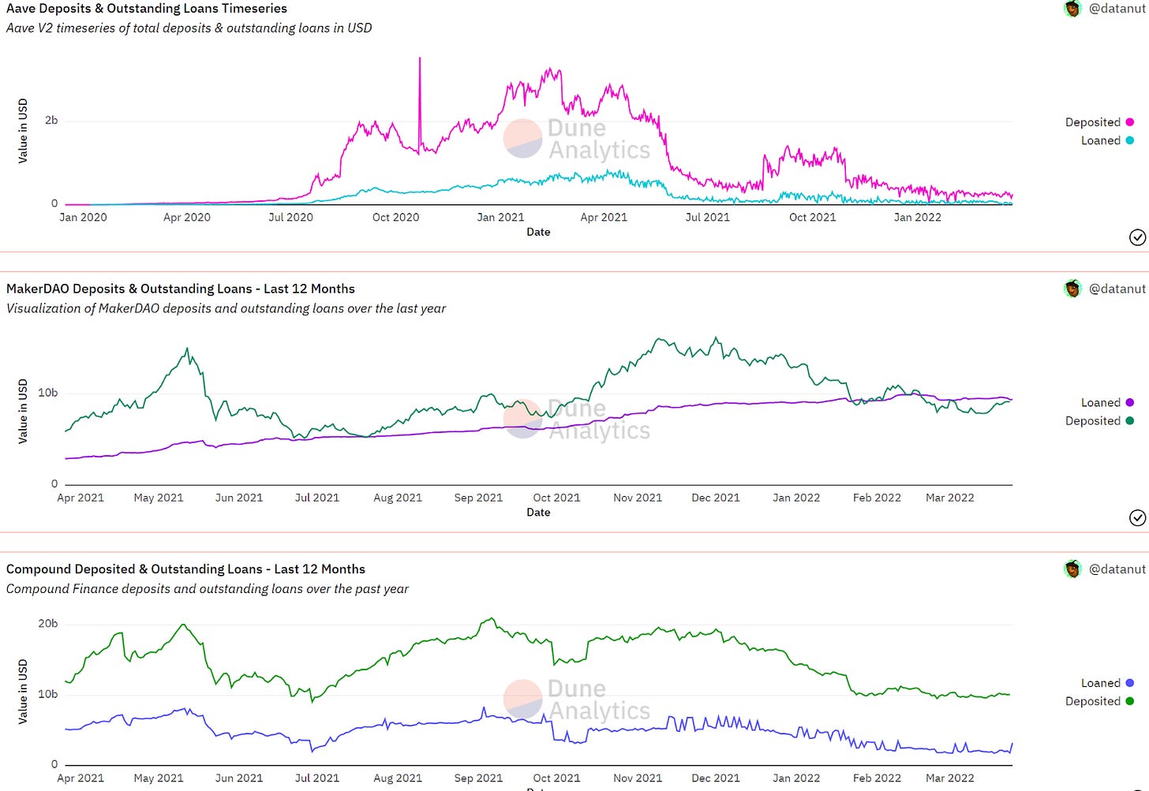Click Jan 2020 label on Aave axis

[x=83, y=217]
